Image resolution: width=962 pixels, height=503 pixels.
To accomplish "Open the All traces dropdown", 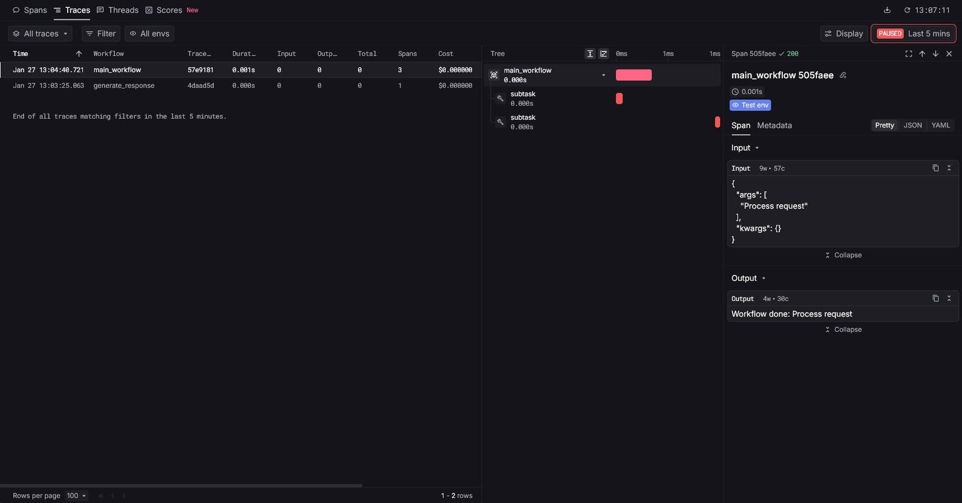I will 40,34.
